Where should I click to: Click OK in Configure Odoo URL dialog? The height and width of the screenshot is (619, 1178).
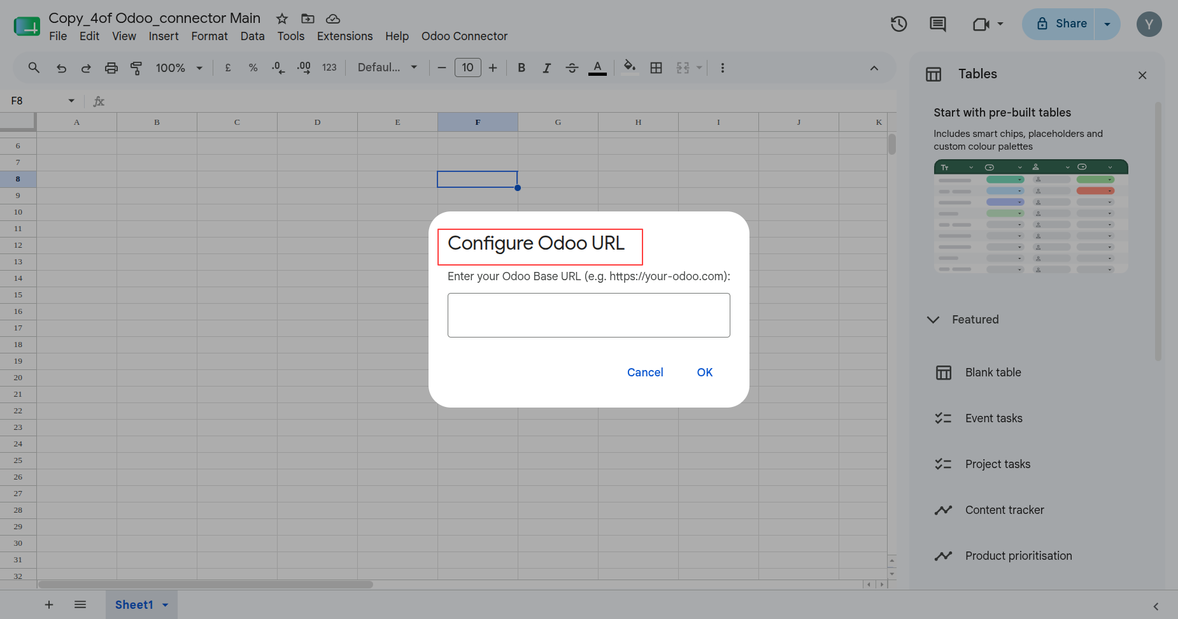tap(705, 373)
